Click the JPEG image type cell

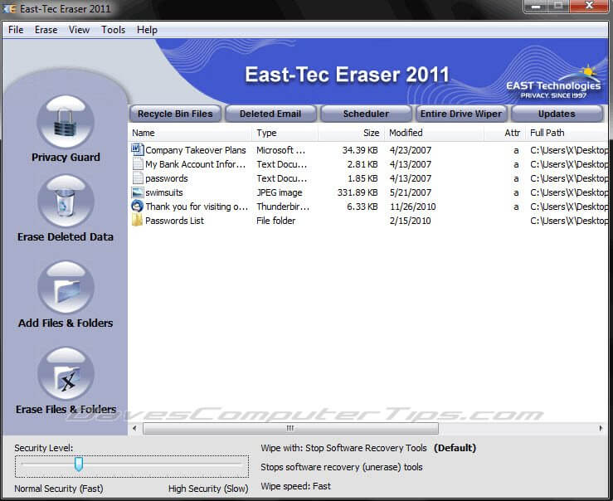click(x=280, y=192)
